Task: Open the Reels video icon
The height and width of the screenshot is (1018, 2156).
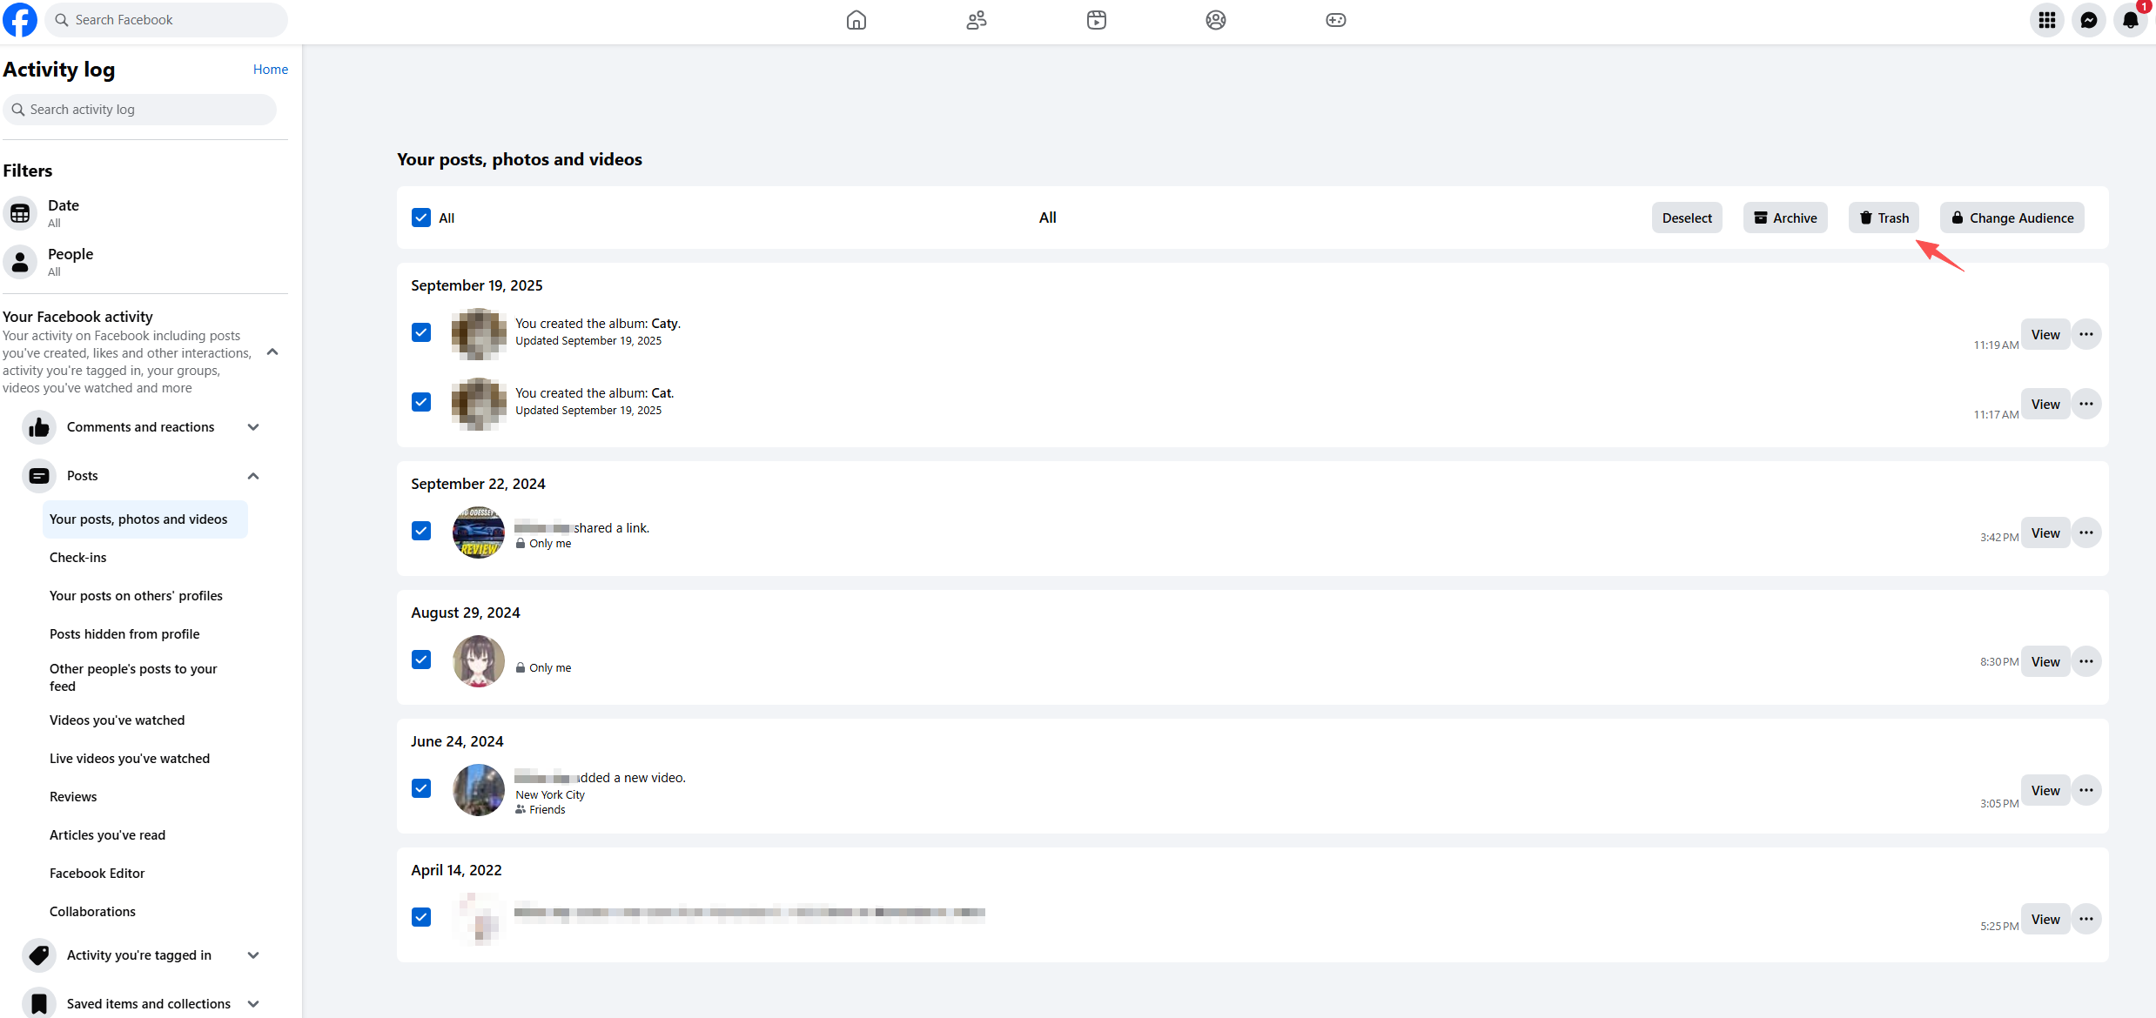Action: [x=1096, y=20]
